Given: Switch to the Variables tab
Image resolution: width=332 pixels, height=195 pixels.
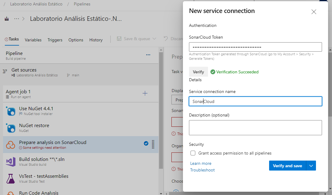Looking at the screenshot, I should click(x=33, y=40).
